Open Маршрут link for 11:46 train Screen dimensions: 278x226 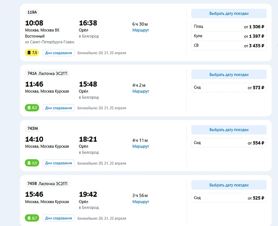click(141, 91)
